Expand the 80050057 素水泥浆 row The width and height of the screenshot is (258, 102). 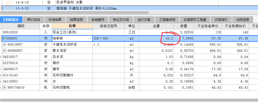[5, 51]
